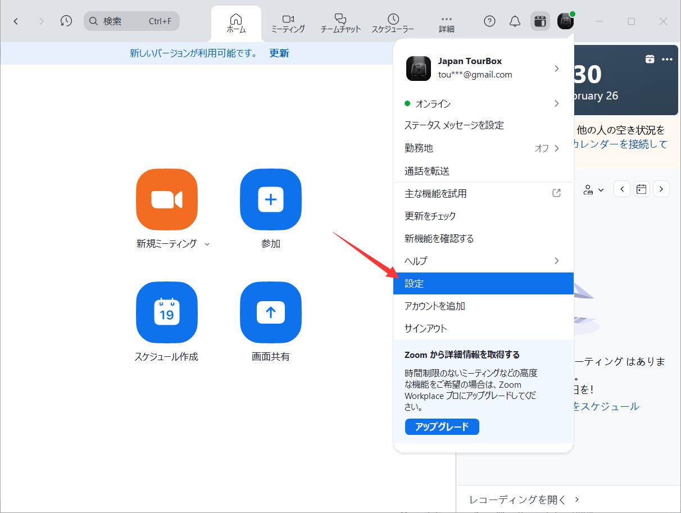The height and width of the screenshot is (513, 681).
Task: Go to previous day in calendar
Action: point(622,189)
